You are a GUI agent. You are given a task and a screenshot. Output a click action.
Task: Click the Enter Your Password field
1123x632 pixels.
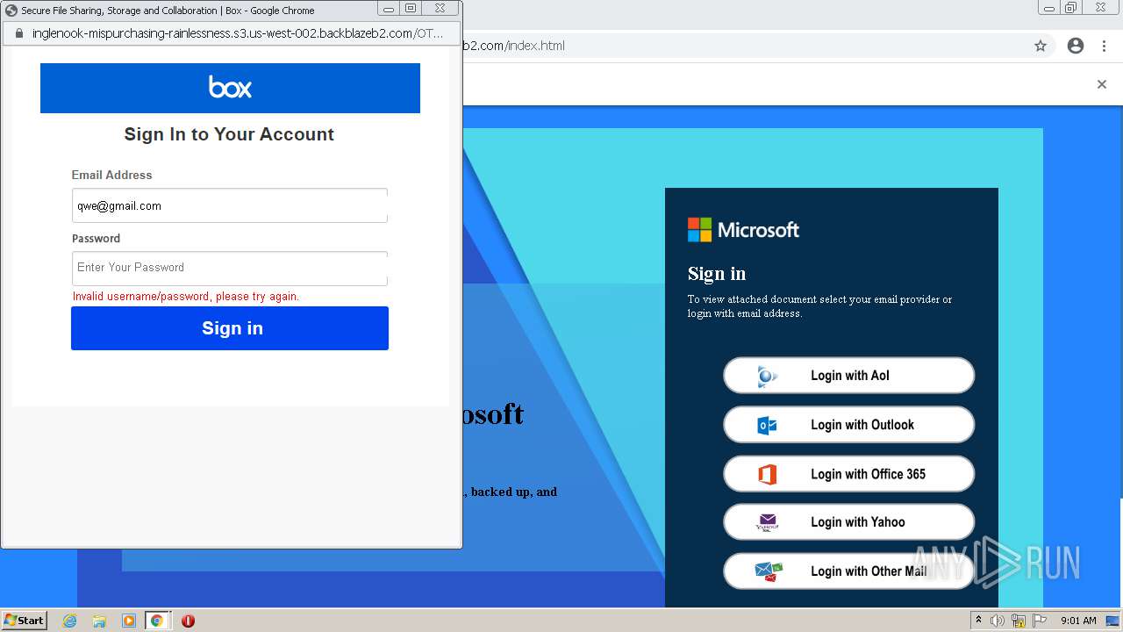230,268
